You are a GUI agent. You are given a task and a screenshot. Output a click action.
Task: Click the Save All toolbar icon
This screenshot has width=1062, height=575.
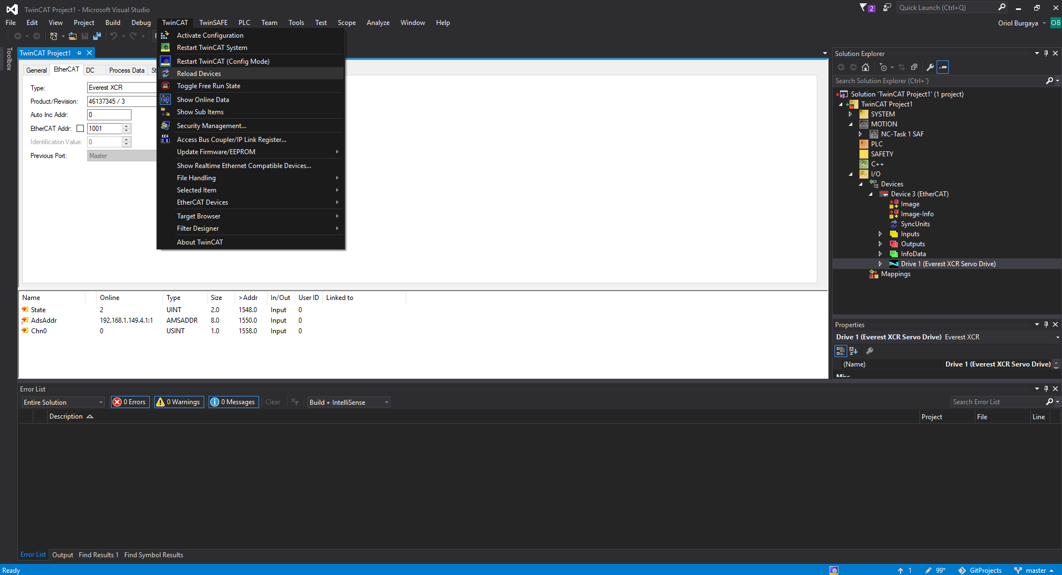click(97, 36)
